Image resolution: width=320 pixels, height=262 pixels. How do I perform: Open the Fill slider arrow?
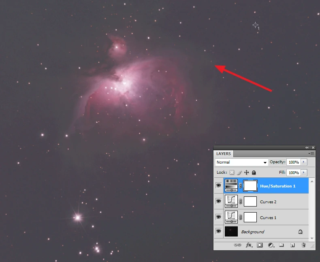tap(304, 173)
